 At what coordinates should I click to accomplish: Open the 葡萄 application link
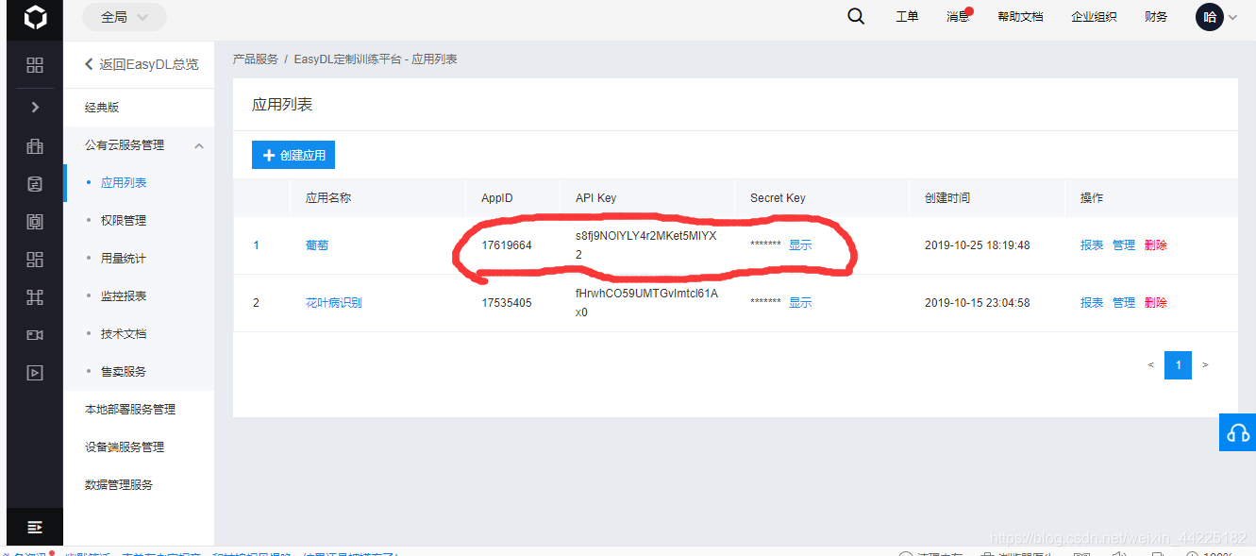317,245
